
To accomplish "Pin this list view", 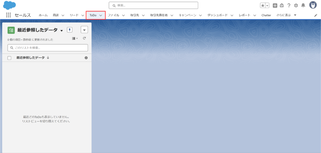I will click(x=70, y=30).
